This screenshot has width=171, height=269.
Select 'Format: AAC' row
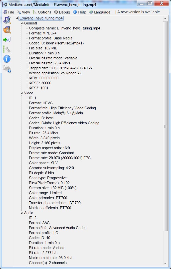39,223
